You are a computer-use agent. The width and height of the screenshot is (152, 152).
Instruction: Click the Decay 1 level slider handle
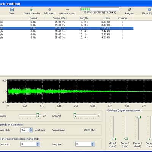coord(139,117)
